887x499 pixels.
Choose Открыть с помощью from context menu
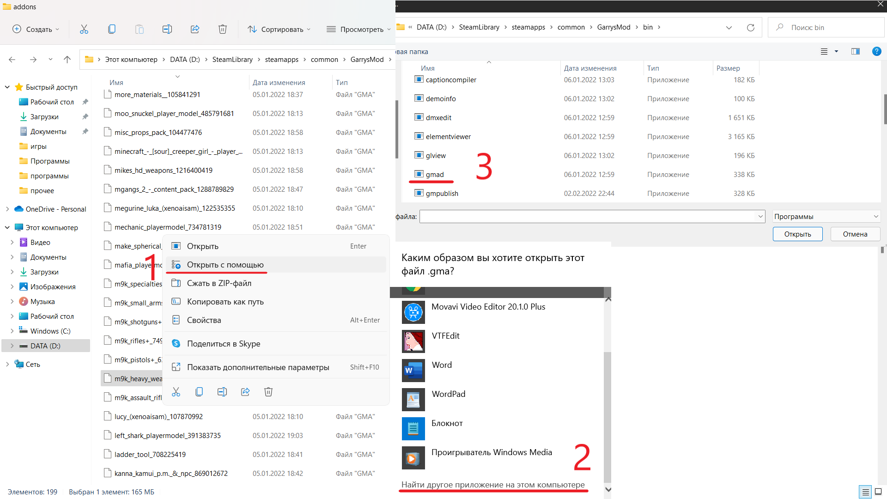pos(225,265)
